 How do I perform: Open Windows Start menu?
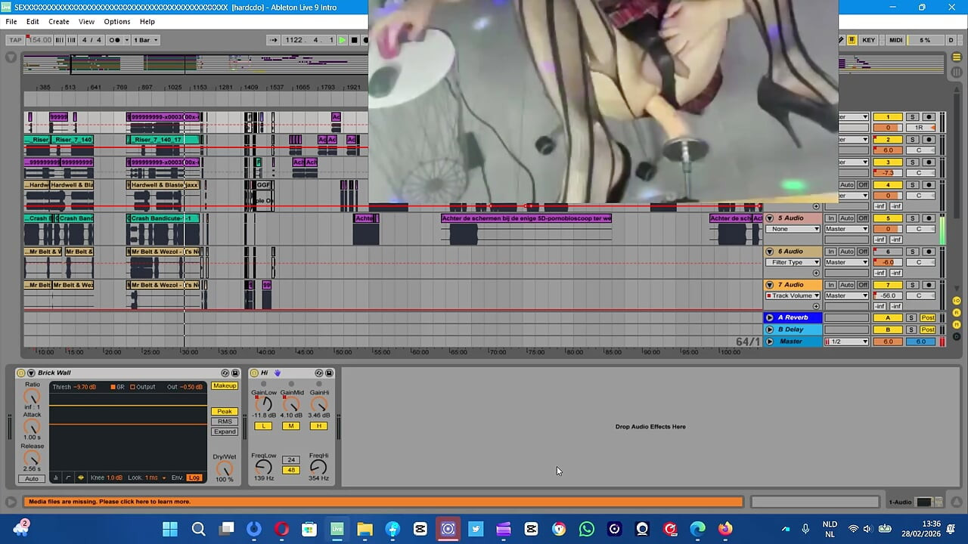[x=170, y=529]
